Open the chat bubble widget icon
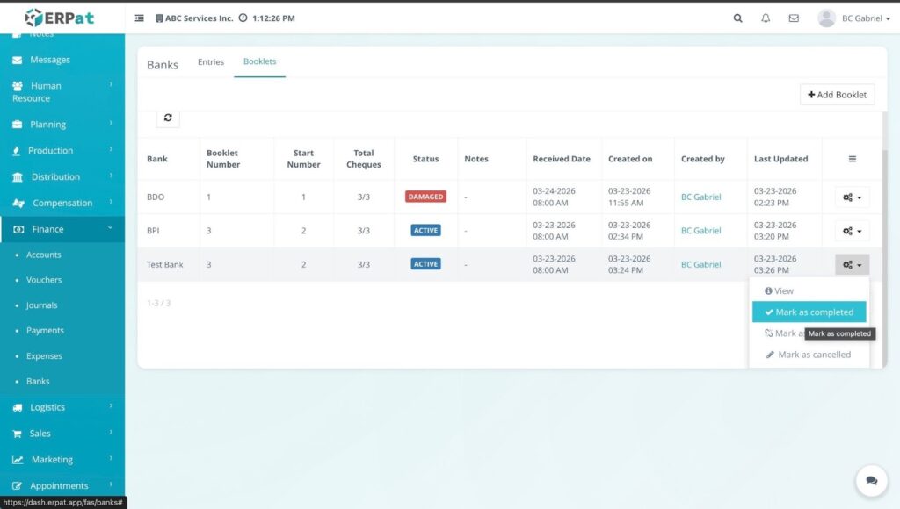The image size is (900, 509). click(x=871, y=481)
